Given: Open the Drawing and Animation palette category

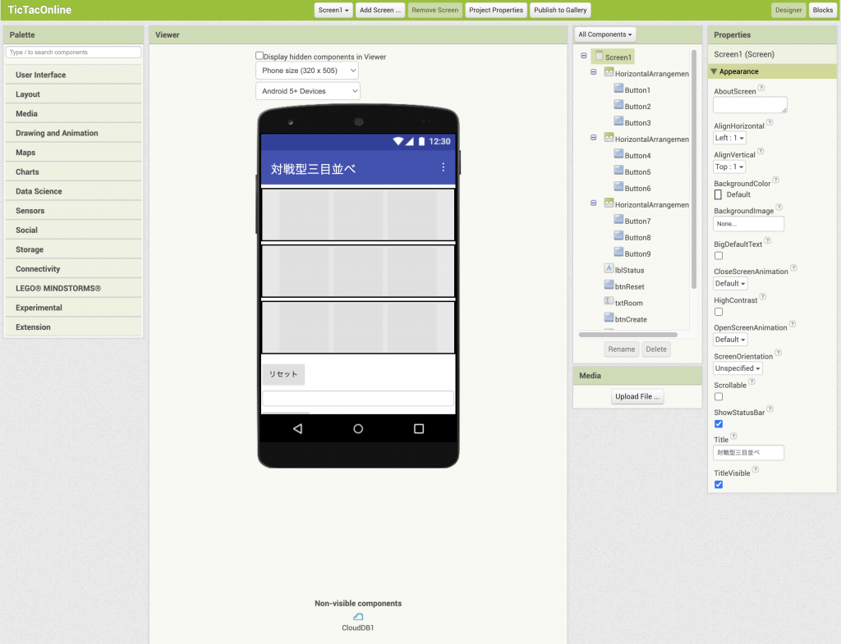Looking at the screenshot, I should (73, 133).
